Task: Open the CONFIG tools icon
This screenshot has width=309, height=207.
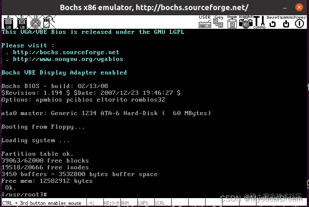Action: click(259, 22)
